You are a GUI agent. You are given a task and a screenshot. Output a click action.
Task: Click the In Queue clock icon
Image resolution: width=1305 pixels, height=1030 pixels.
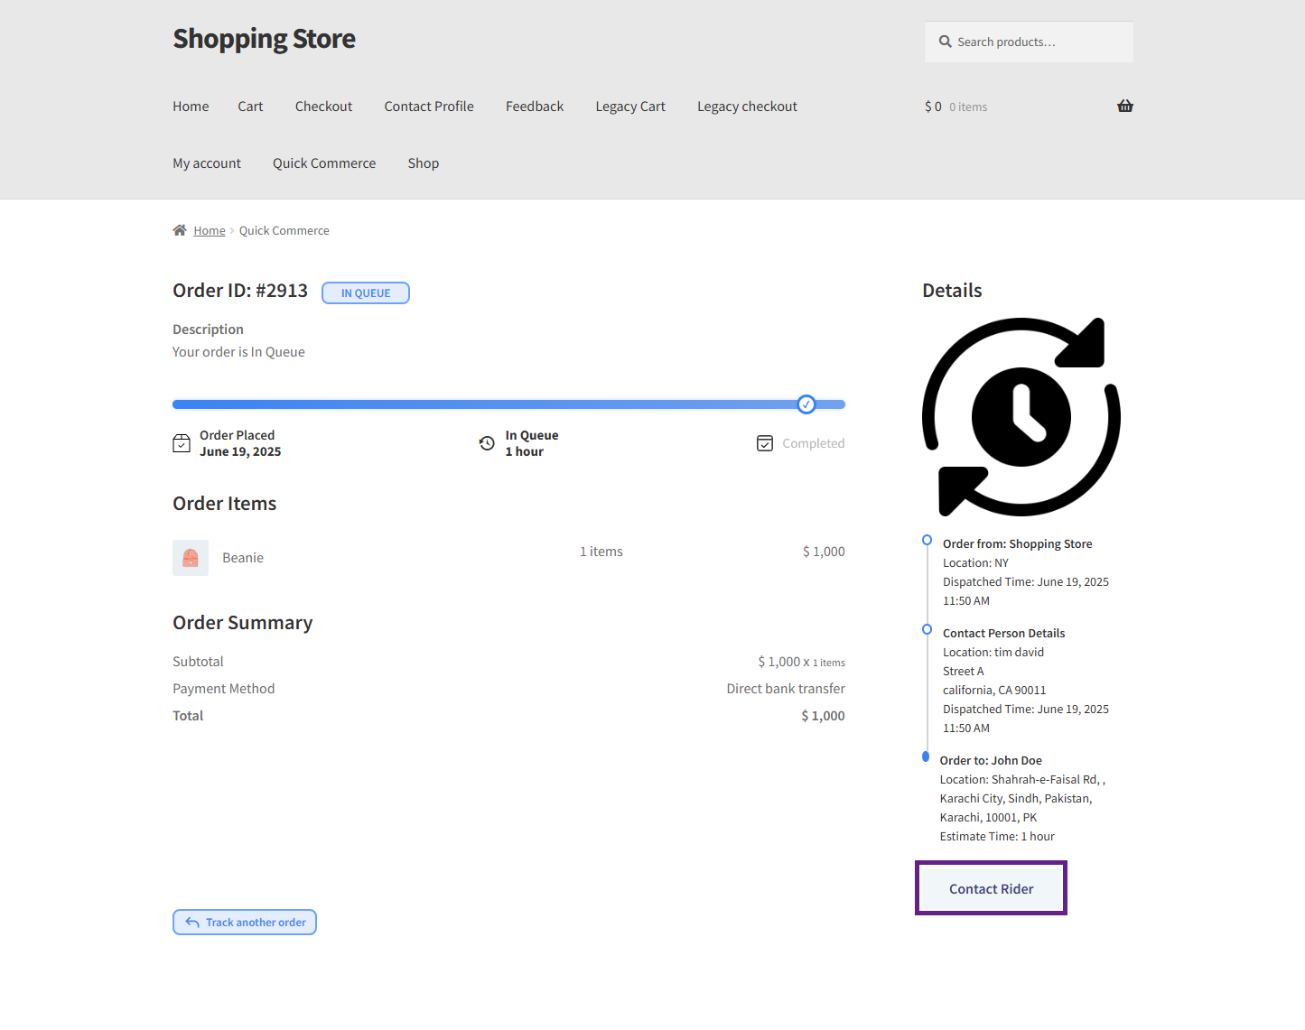tap(487, 443)
